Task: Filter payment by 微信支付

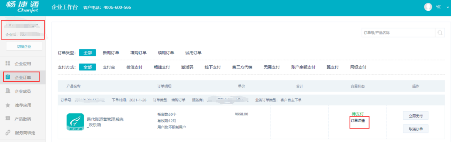Action: [134, 67]
